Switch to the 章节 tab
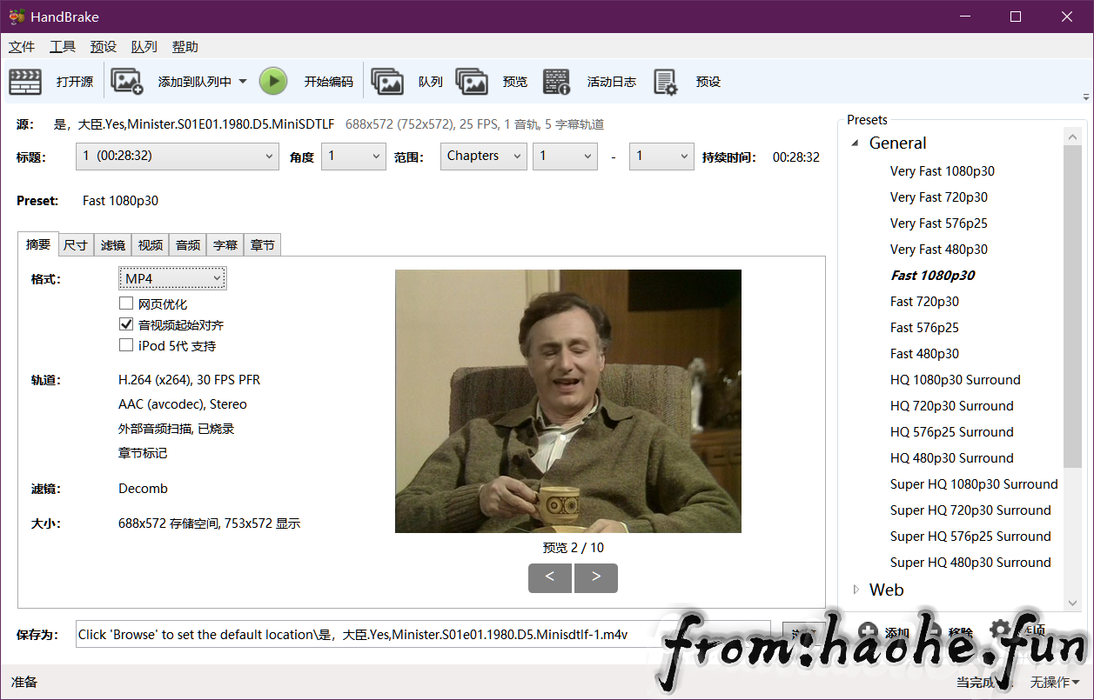The image size is (1094, 700). point(263,245)
